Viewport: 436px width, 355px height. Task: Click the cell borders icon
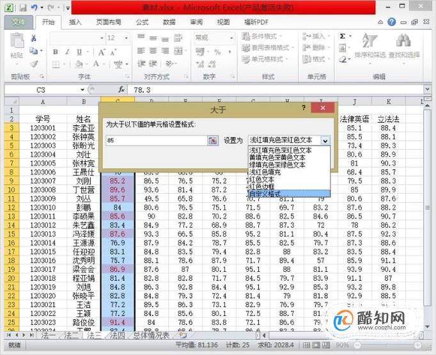coord(56,64)
